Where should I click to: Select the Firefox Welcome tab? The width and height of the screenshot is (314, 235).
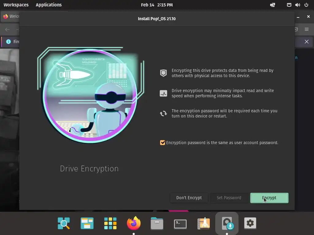[11, 17]
